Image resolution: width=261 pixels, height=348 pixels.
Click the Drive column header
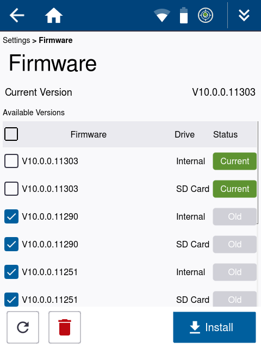coord(184,134)
